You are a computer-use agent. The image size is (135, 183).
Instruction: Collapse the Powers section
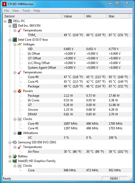[15, 92]
